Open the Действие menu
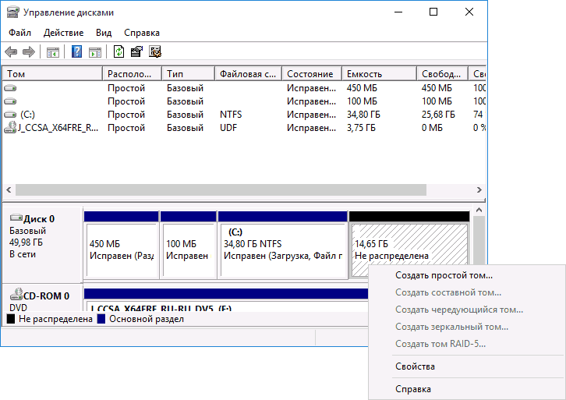The image size is (566, 400). tap(63, 33)
